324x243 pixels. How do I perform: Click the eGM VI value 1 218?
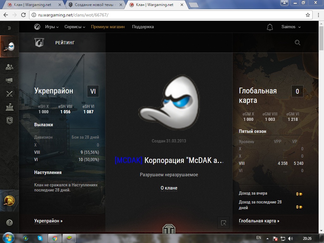point(293,119)
